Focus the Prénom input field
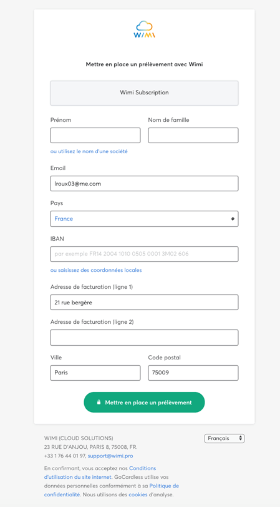Screen dimensions: 280x507 coord(95,135)
